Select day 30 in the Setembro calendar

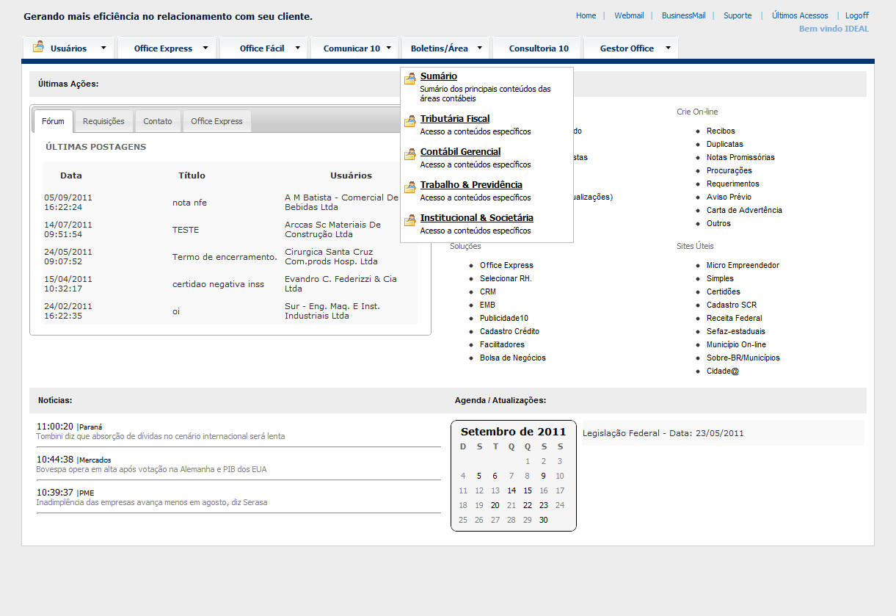click(x=544, y=520)
